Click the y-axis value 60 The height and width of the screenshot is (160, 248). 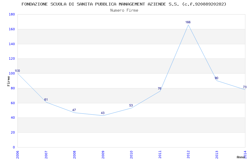[x=13, y=103]
